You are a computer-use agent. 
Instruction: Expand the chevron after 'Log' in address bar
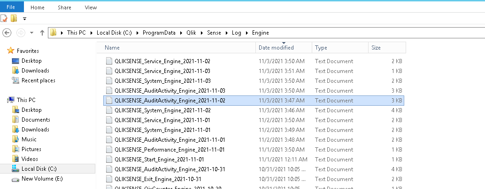point(247,33)
